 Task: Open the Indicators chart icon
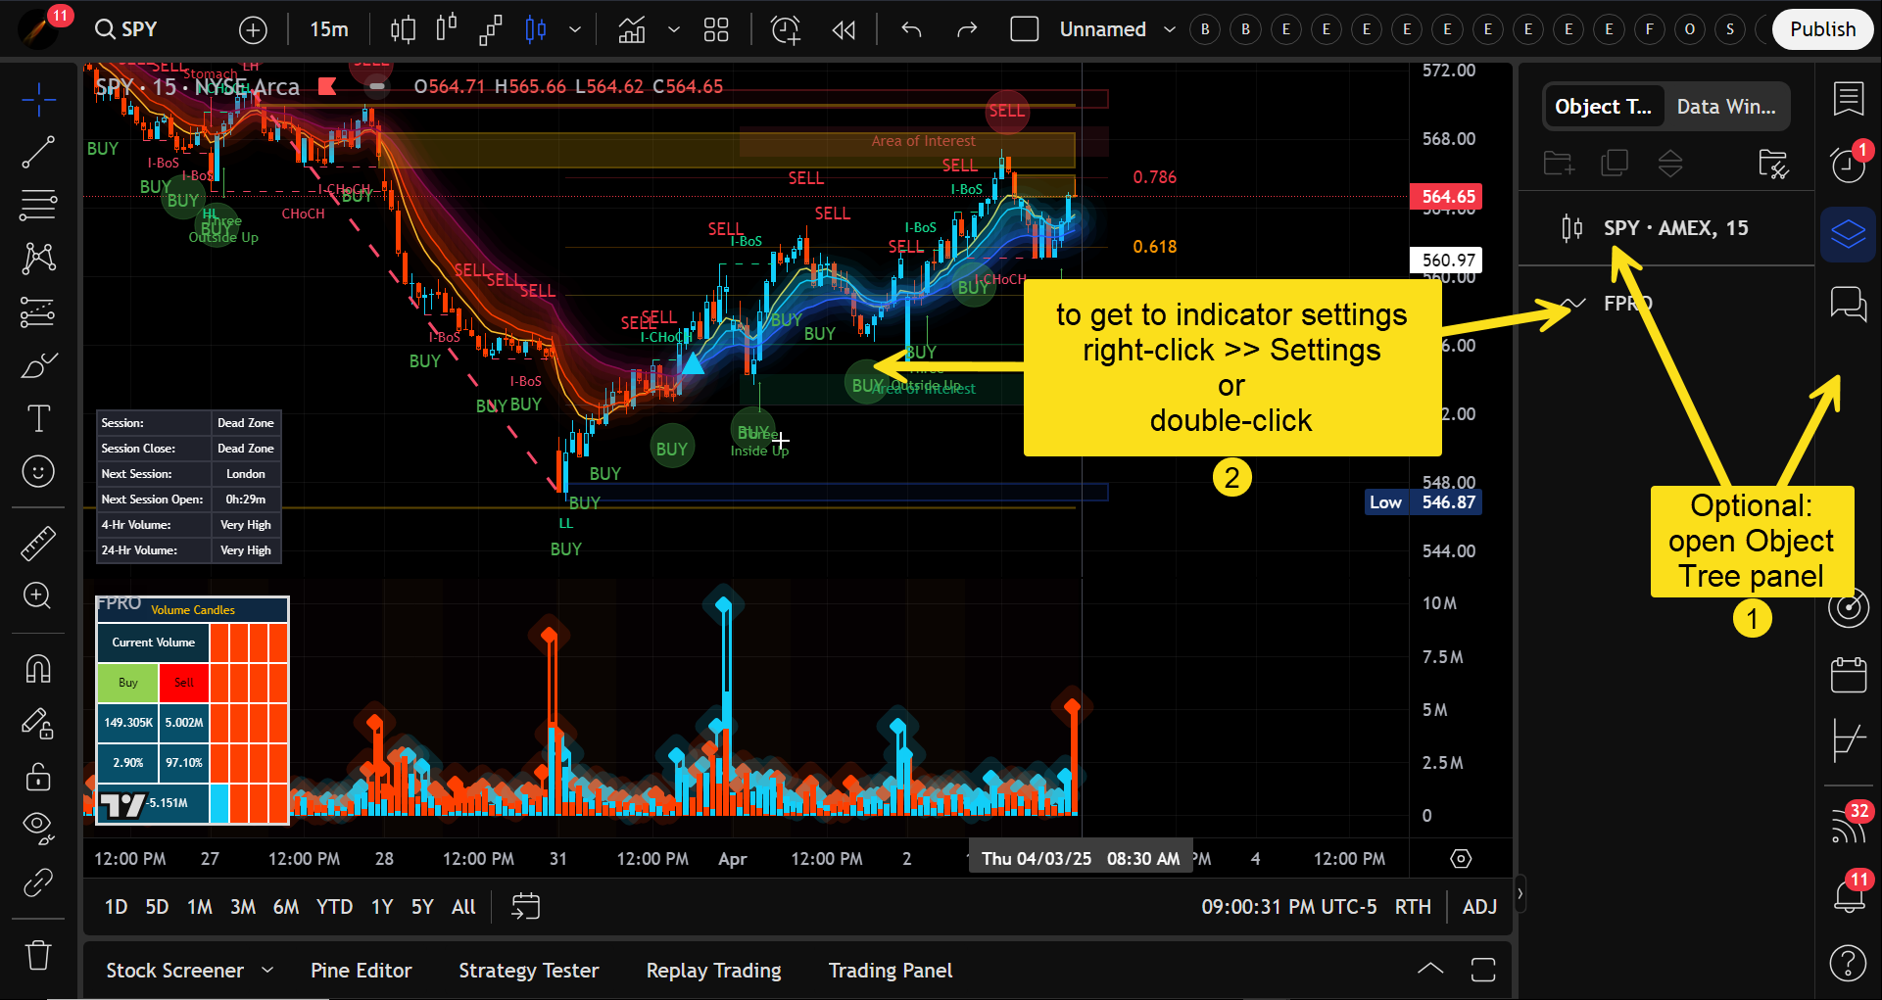point(632,30)
